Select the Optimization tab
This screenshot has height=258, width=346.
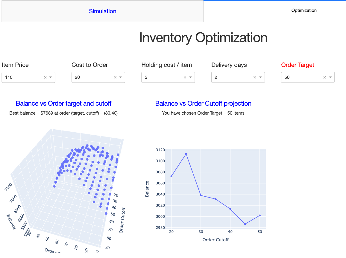[x=304, y=10]
